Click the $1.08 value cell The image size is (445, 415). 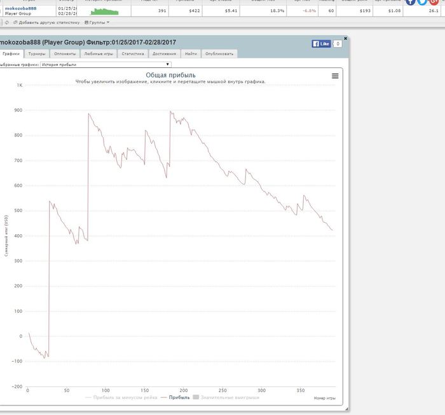pos(388,11)
